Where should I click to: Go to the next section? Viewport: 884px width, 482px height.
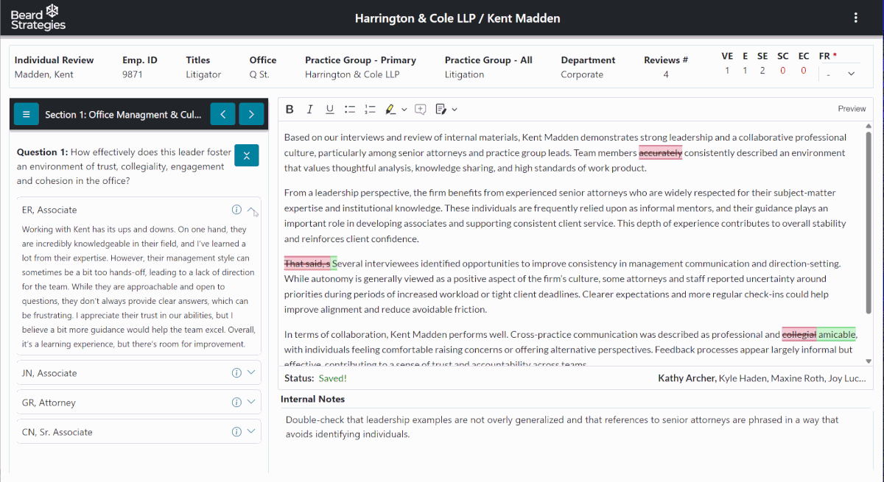coord(251,114)
